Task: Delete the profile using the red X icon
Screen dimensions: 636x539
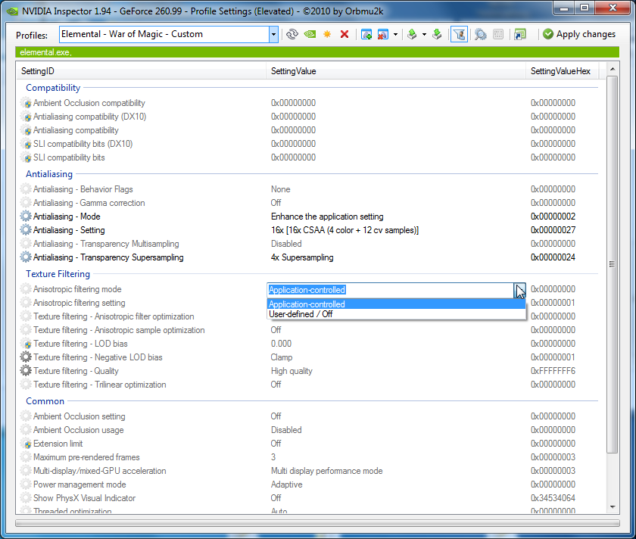Action: [x=344, y=34]
